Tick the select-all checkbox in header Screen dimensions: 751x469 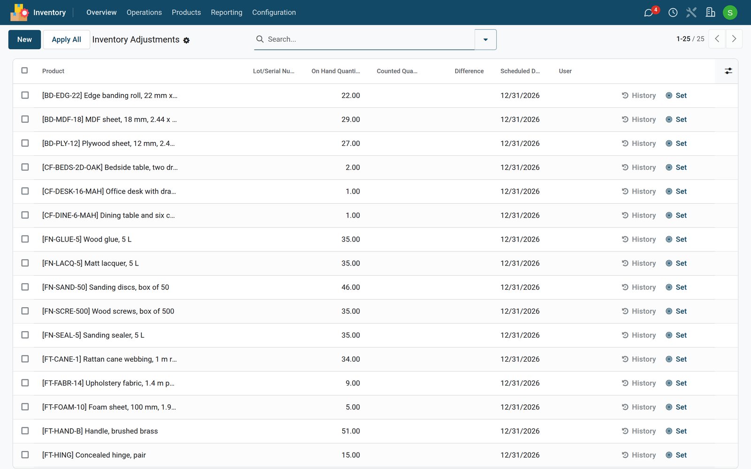(x=25, y=70)
